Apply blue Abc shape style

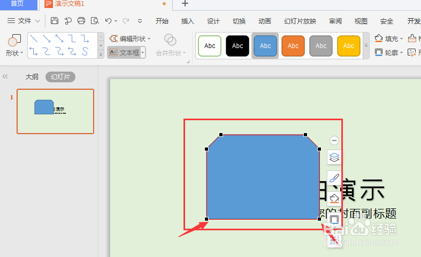click(265, 46)
